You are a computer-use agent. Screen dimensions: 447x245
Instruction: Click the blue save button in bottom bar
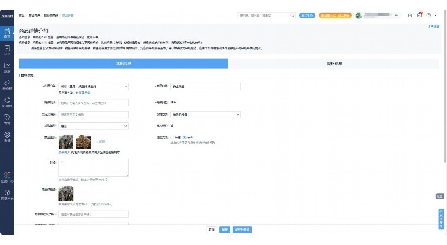point(225,229)
